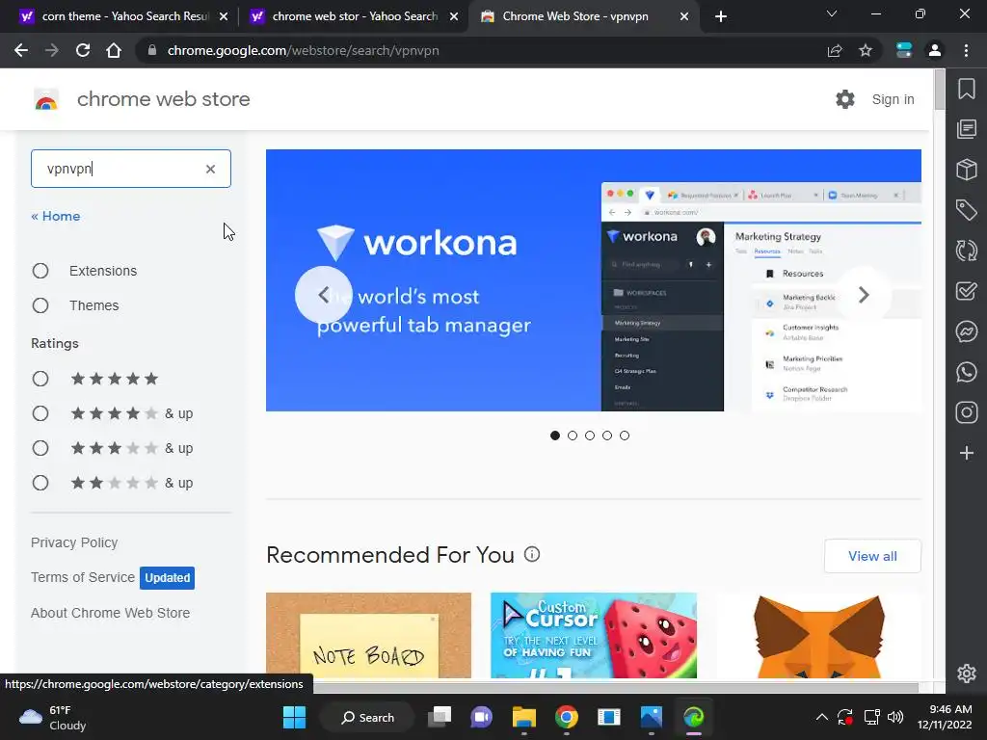Viewport: 987px width, 740px height.
Task: Open the taskbar Search box
Action: pyautogui.click(x=367, y=717)
